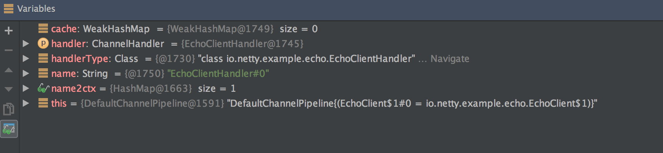Expand the handler variable node
This screenshot has height=153, width=663.
point(26,44)
